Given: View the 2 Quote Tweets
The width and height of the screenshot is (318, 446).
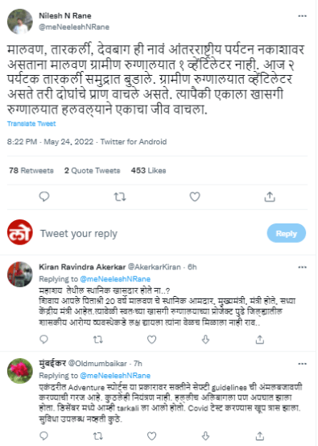Looking at the screenshot, I should click(x=93, y=171).
